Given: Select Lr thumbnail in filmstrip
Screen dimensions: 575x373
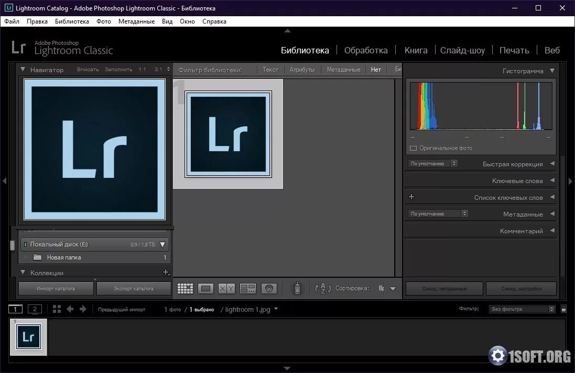Looking at the screenshot, I should [29, 337].
